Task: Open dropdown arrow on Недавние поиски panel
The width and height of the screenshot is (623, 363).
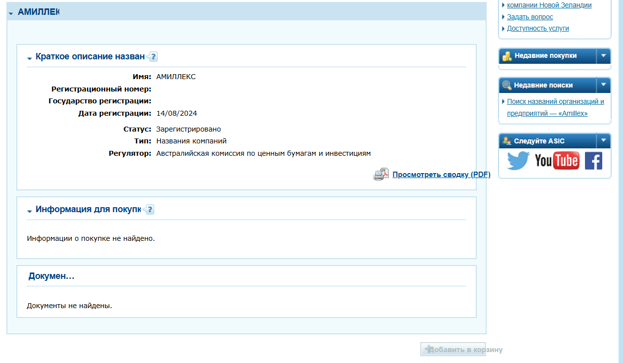Action: pyautogui.click(x=603, y=85)
